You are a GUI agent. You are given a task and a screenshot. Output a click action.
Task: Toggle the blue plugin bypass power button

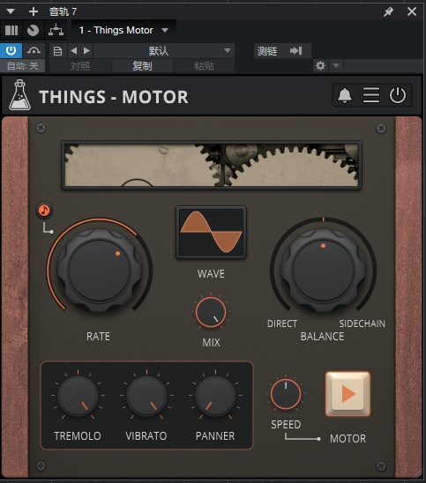(11, 50)
